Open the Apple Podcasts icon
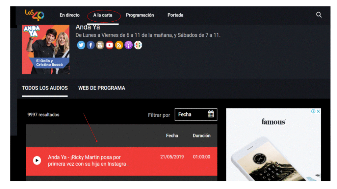Screen dimensions: 337x189 128,45
